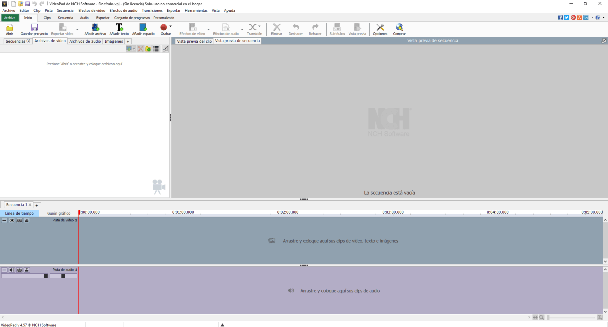Click the Comprar icon
Screen dimensions: 608x327
400,27
